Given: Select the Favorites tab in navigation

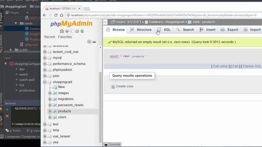Looking at the screenshot, I should (65, 37).
